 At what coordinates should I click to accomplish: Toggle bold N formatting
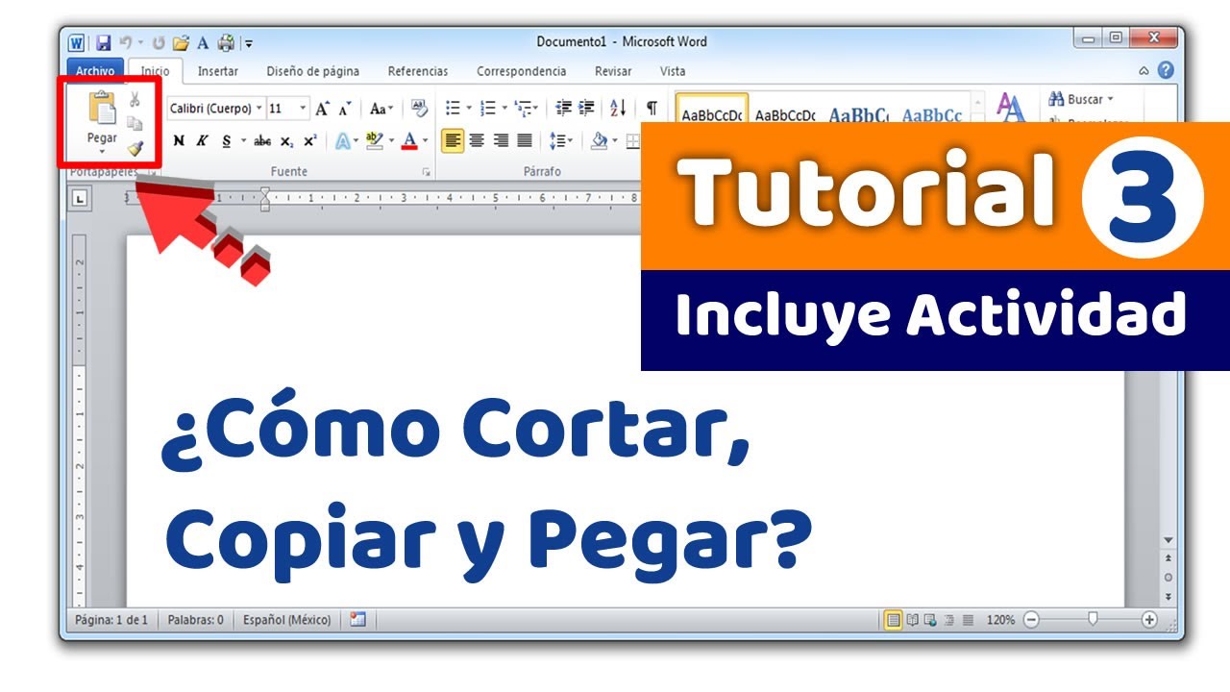(x=179, y=140)
